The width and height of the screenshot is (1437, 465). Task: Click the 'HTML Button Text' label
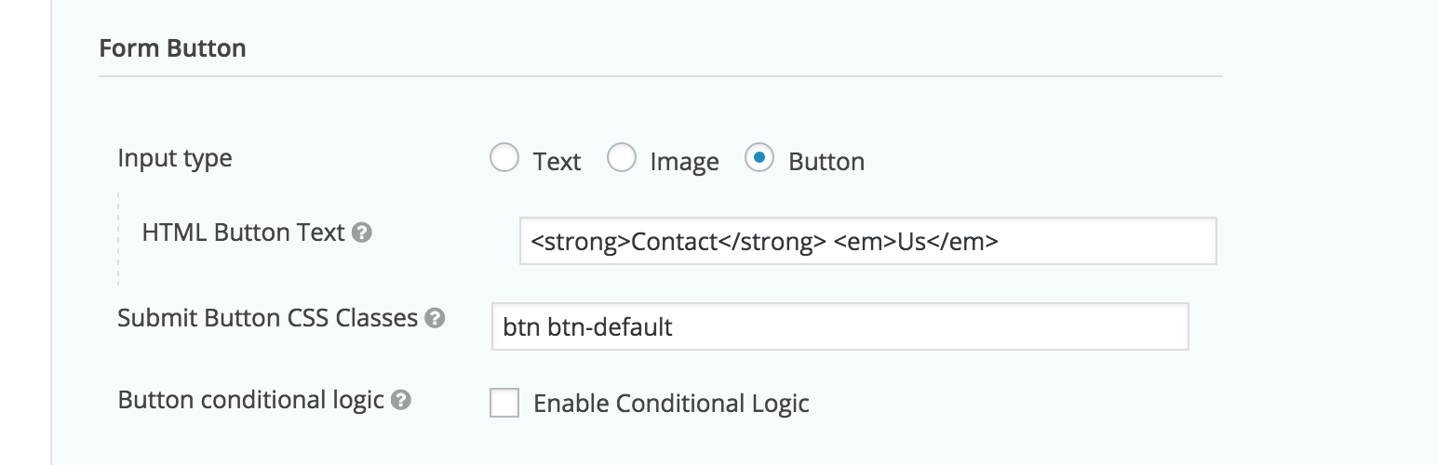pyautogui.click(x=244, y=232)
